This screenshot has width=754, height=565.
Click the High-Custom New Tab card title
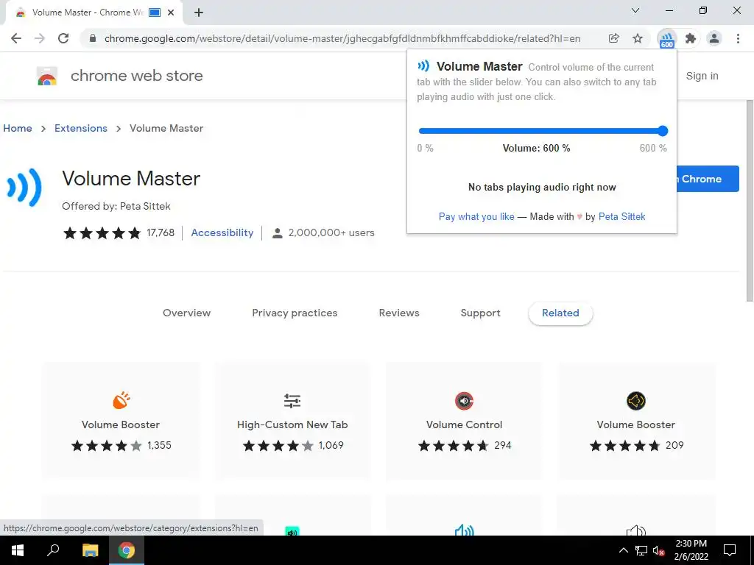point(292,424)
